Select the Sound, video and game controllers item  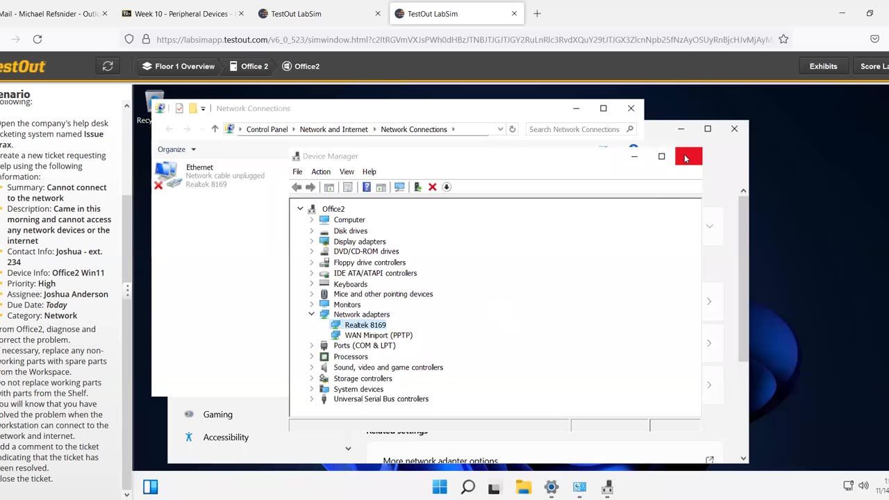[388, 367]
